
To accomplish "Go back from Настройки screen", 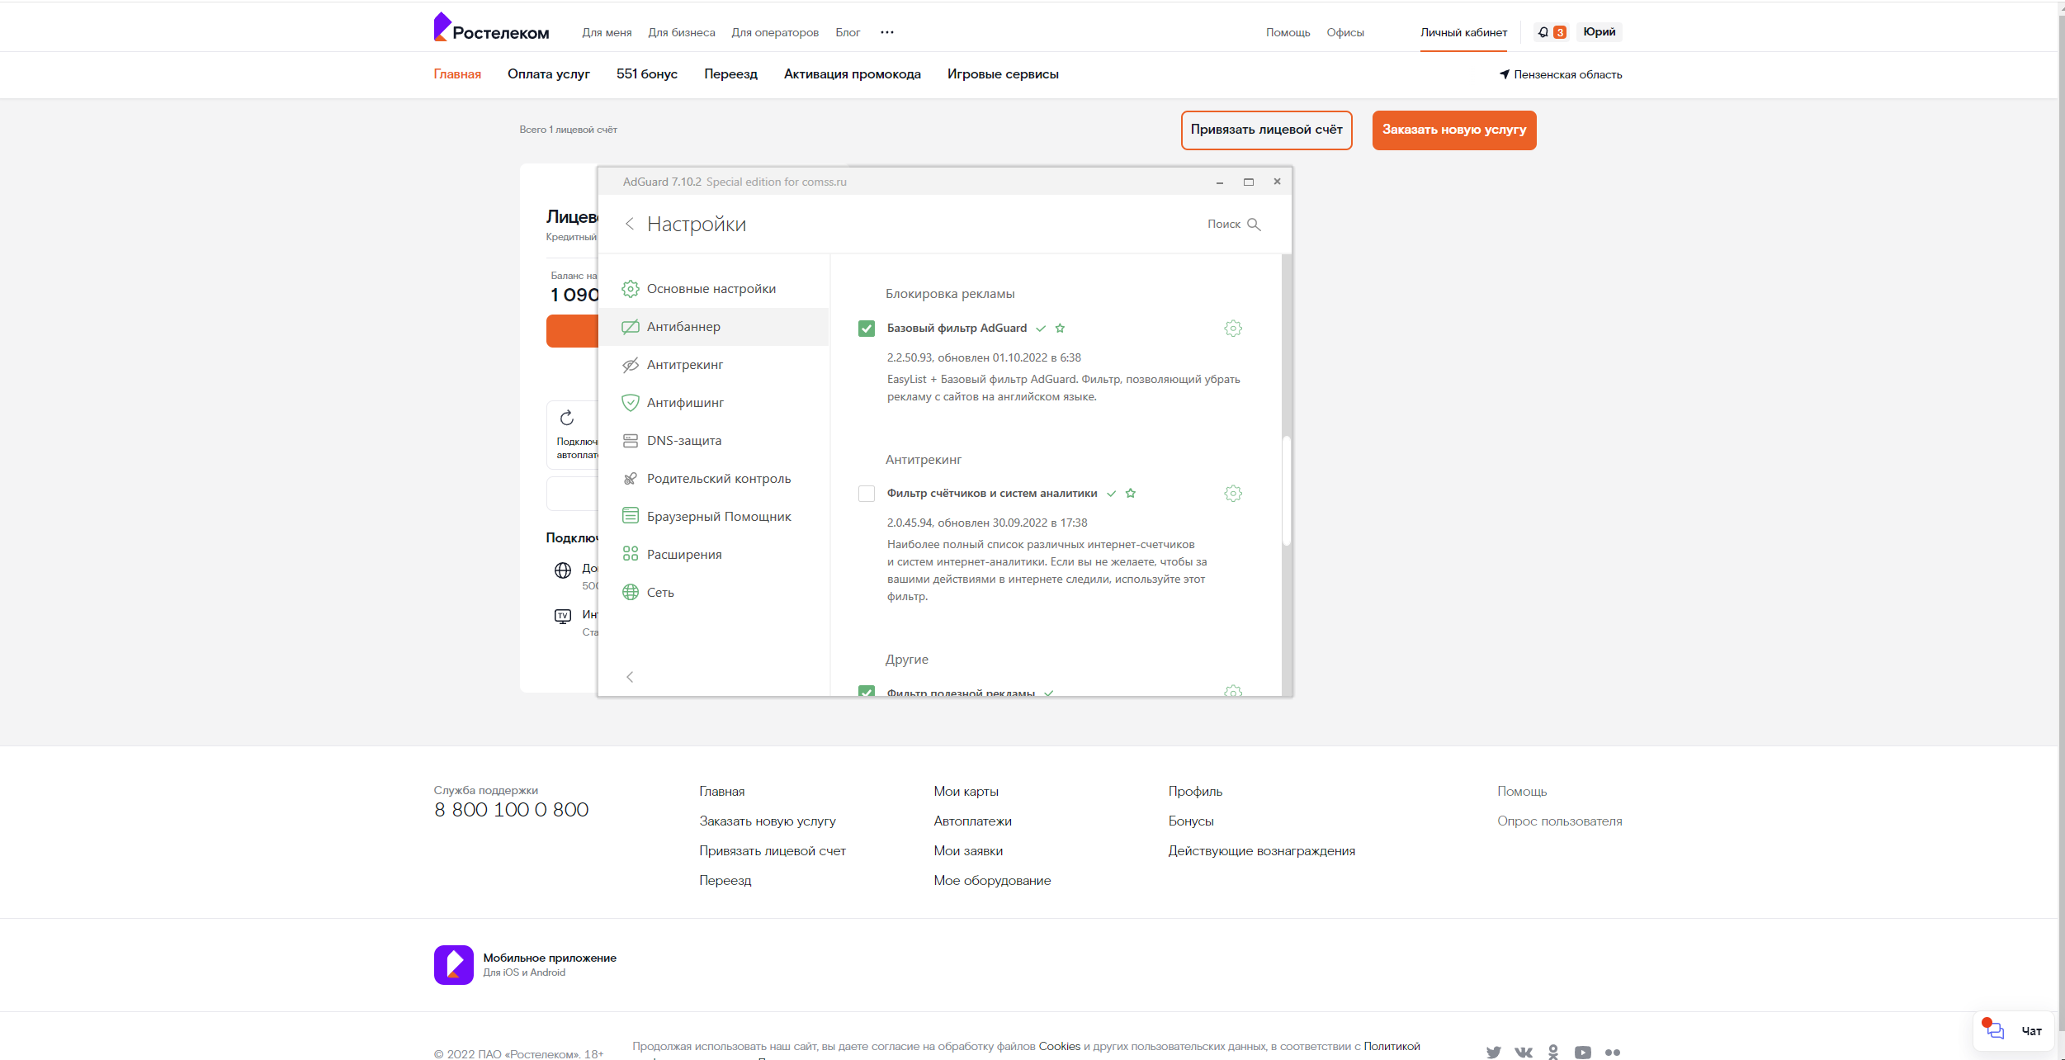I will click(x=631, y=224).
